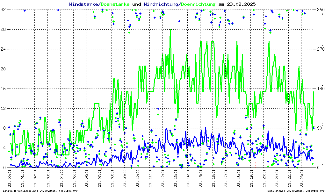Image resolution: width=325 pixels, height=193 pixels.
Task: Click the date 23.09.2025 in the title
Action: click(241, 4)
